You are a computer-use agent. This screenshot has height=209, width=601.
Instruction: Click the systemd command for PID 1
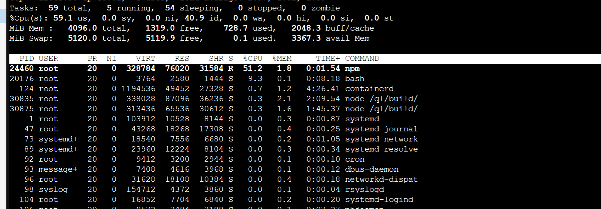click(x=362, y=119)
